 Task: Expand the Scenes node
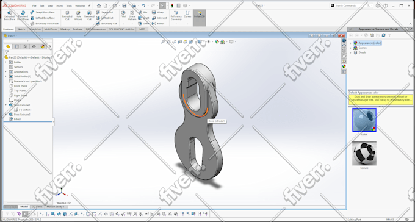click(x=350, y=48)
